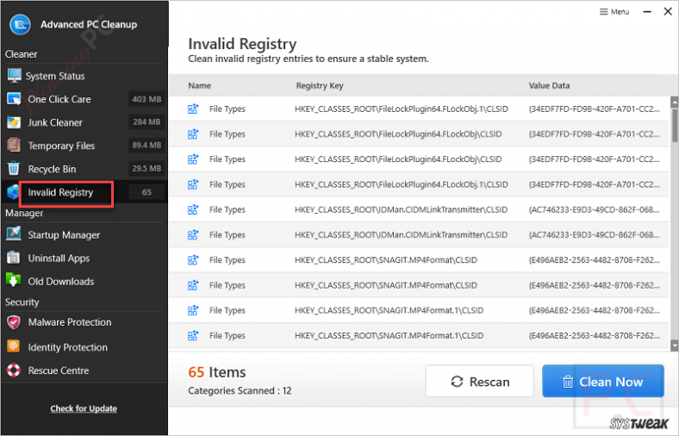Click the first {AC746233-E9D3 value data cell
Viewport: 679px width, 436px height.
coord(594,209)
